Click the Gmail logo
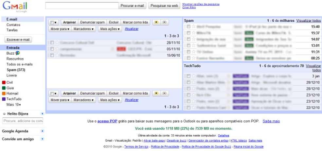This screenshot has width=322, height=151. point(15,7)
